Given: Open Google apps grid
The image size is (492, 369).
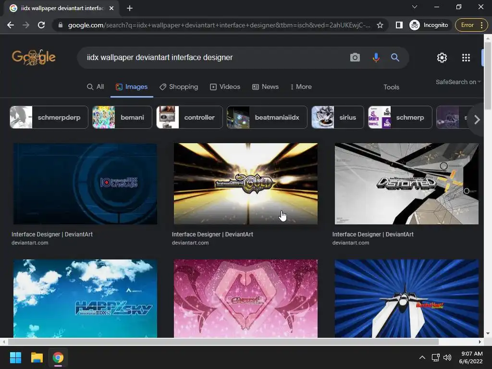Looking at the screenshot, I should (x=466, y=58).
